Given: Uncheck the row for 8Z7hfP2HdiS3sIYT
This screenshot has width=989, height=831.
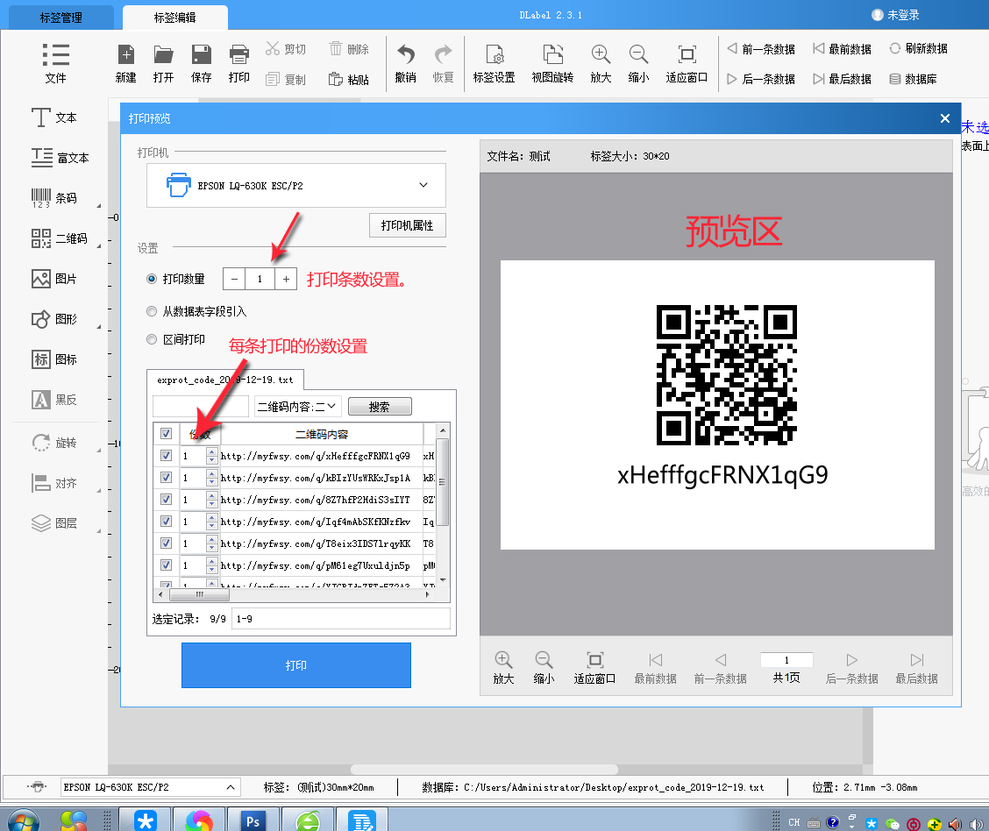Looking at the screenshot, I should pos(166,500).
